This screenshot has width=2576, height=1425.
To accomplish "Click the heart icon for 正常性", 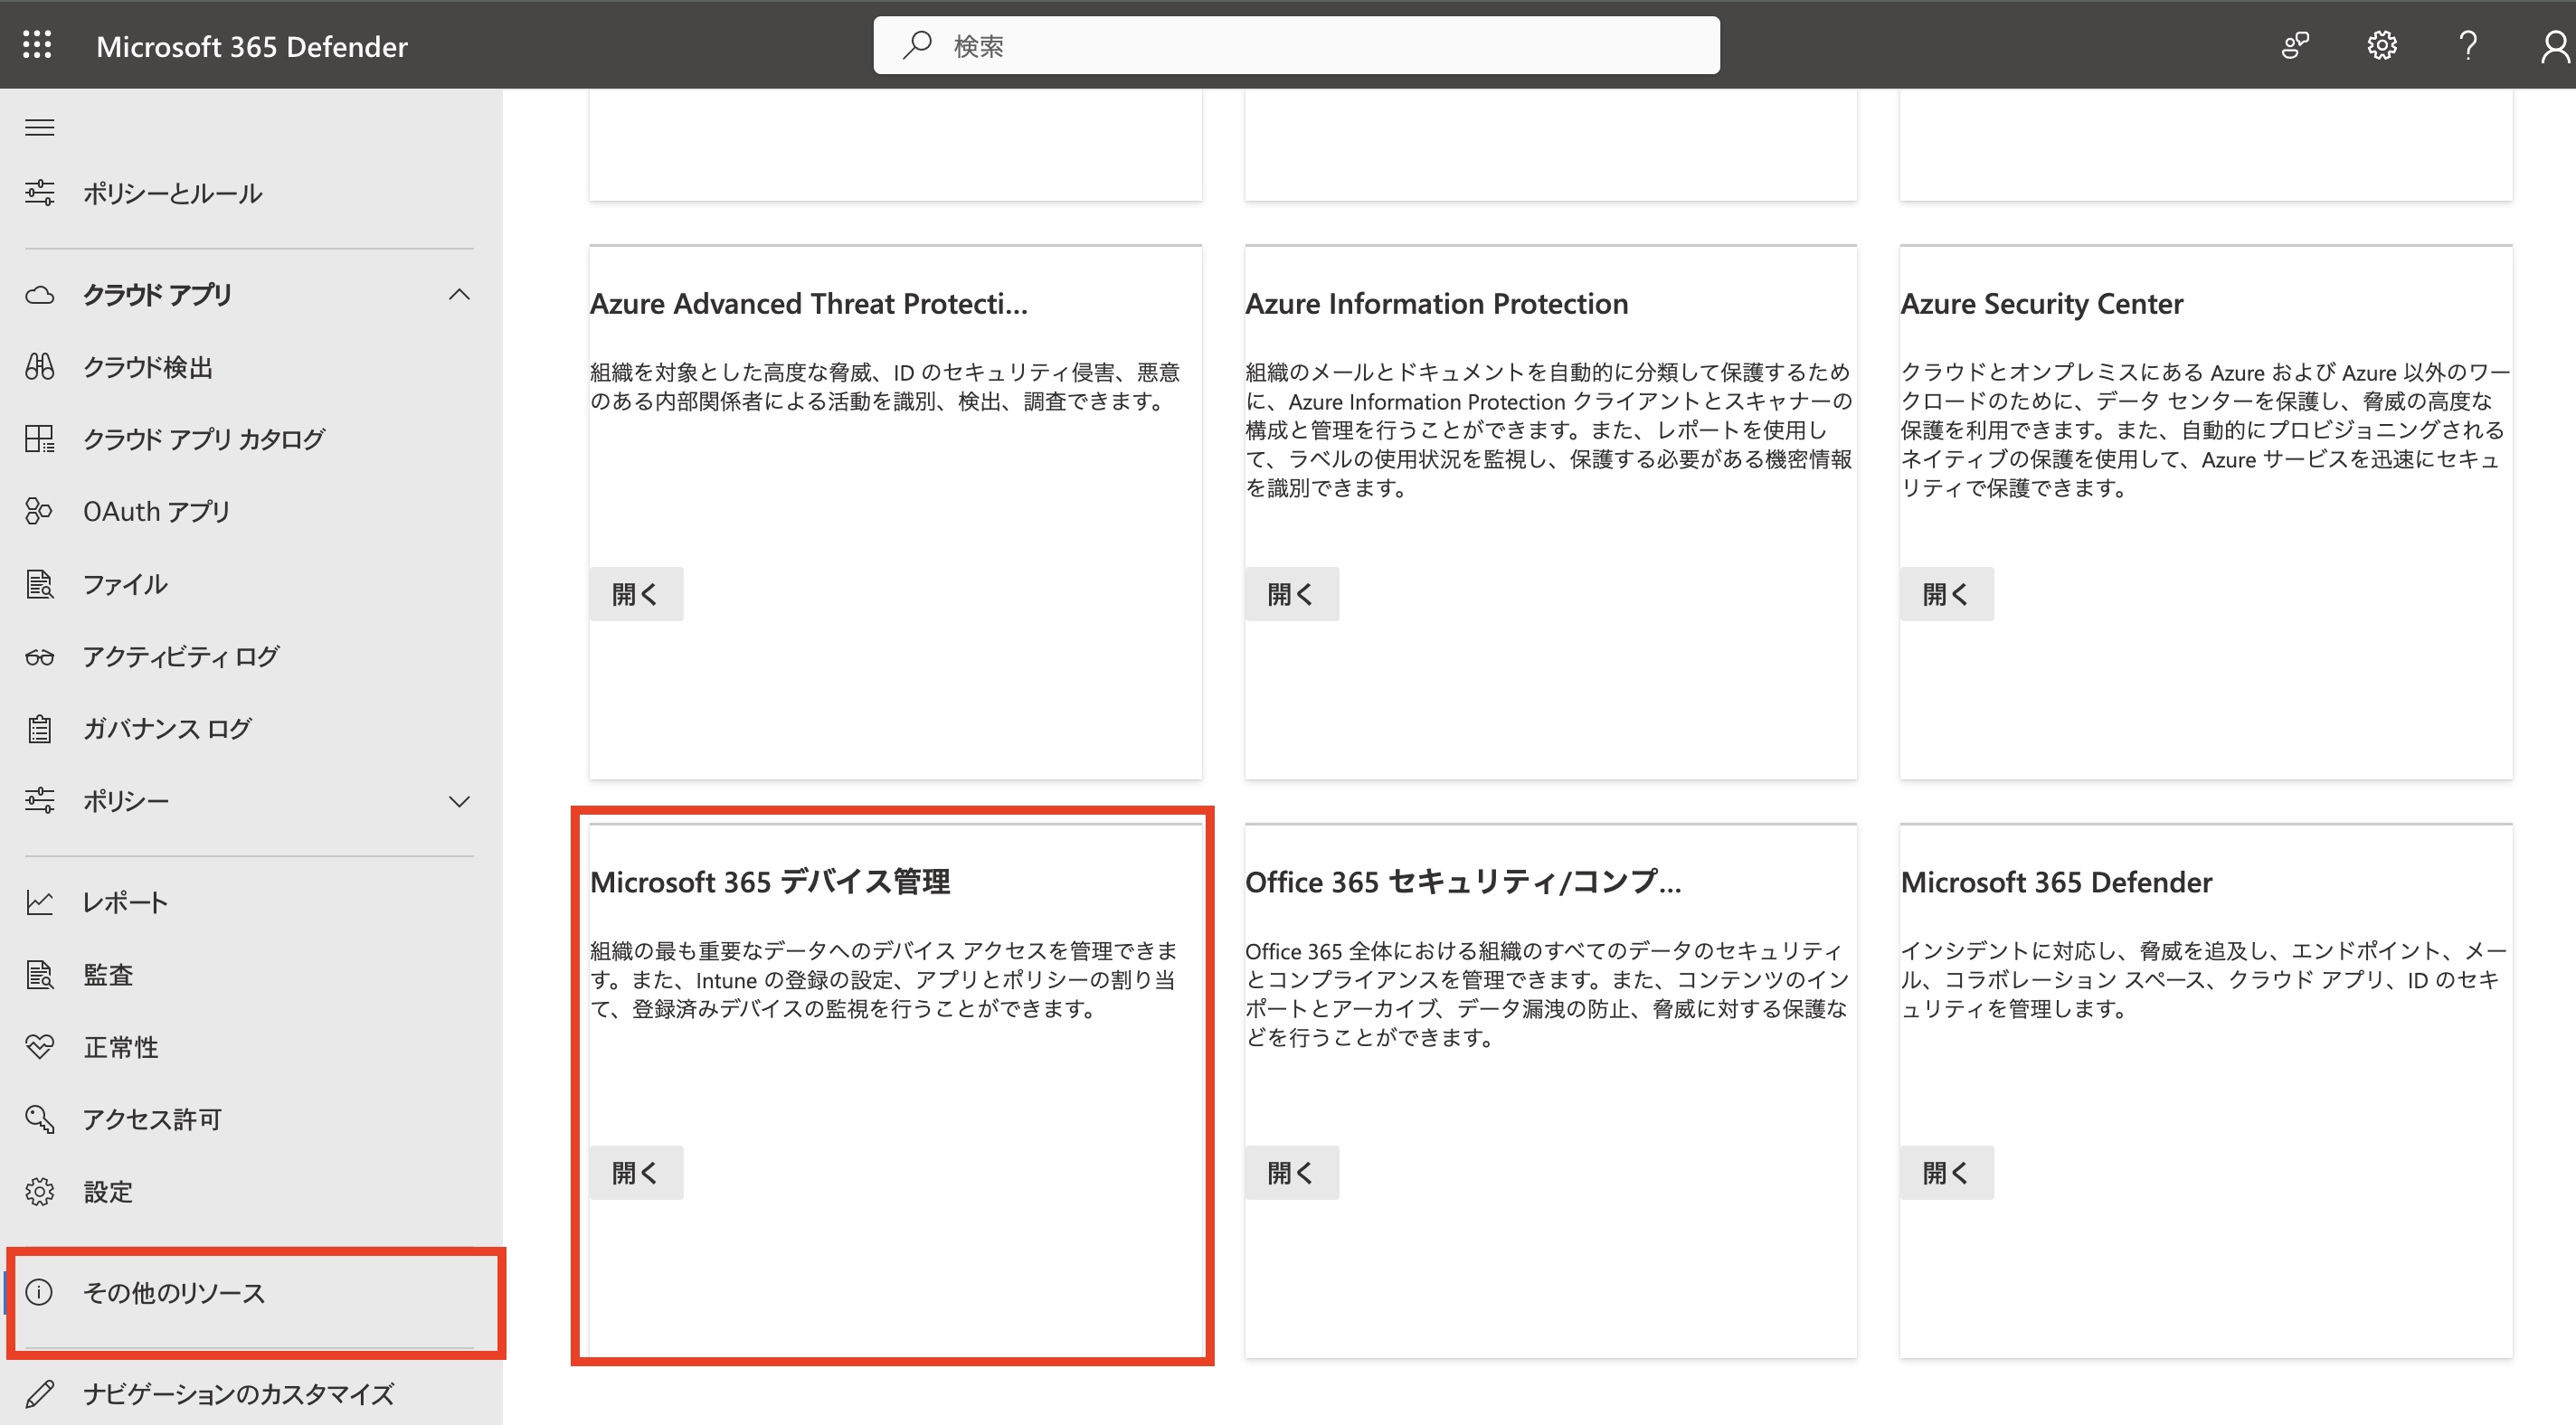I will 39,1047.
